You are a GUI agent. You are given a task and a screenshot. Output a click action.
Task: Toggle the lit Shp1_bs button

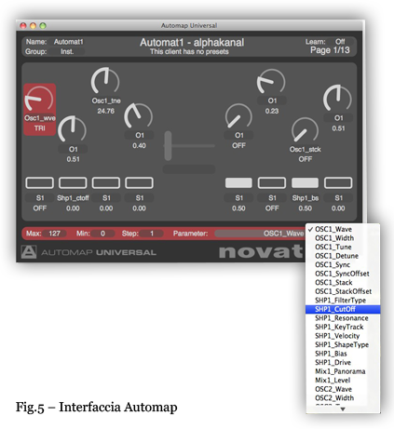(x=305, y=183)
